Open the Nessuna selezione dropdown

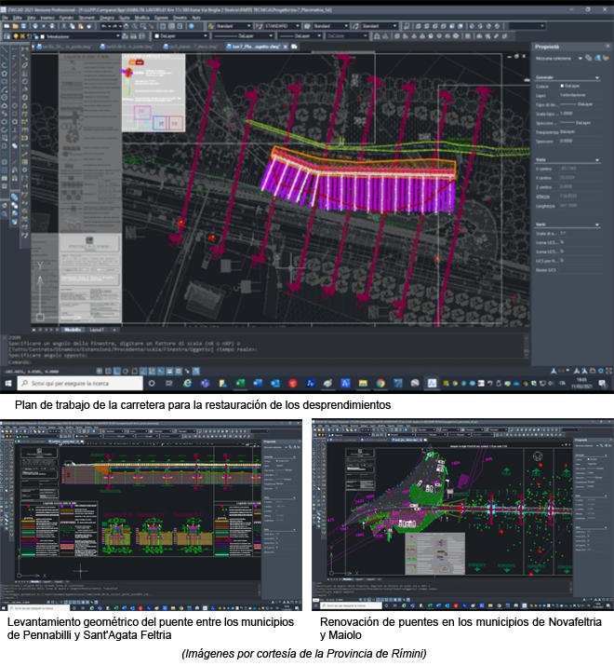558,58
